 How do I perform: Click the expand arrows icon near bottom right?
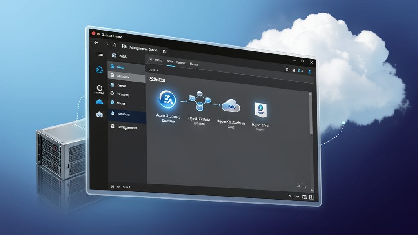point(298,186)
